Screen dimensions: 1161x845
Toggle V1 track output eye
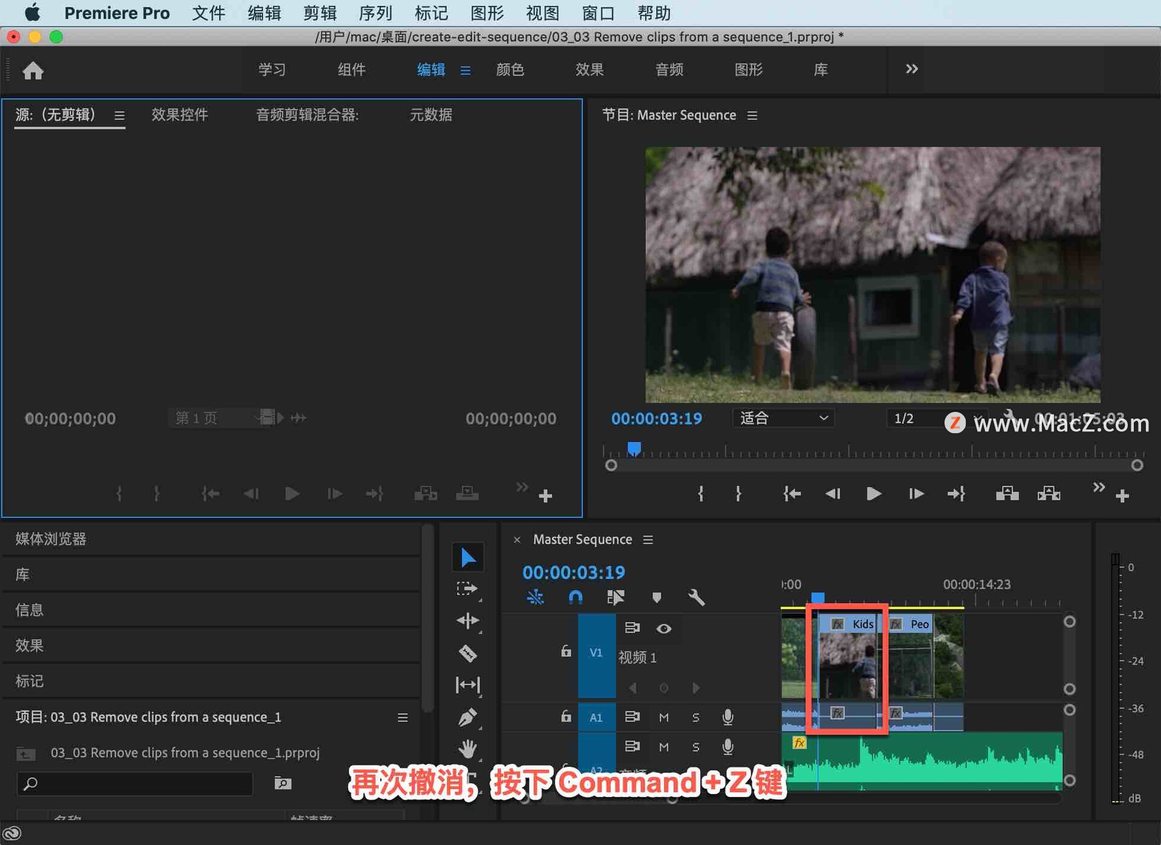click(663, 628)
